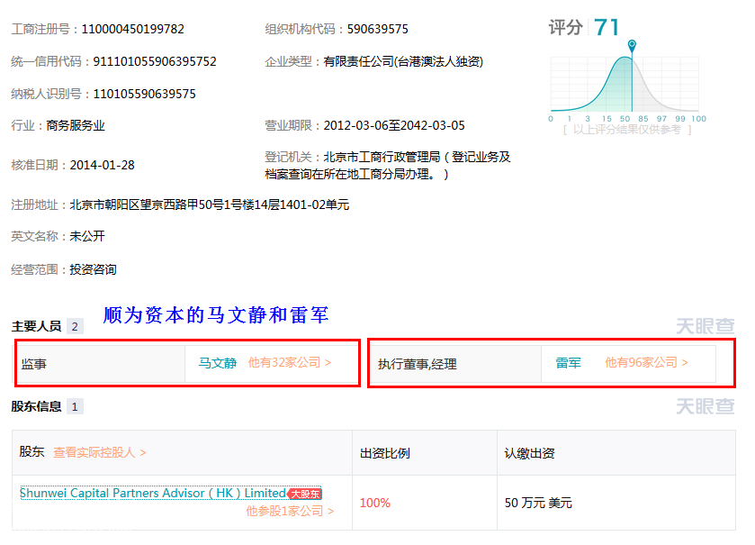This screenshot has width=755, height=545.
Task: Click the 出资比例 column header
Action: coord(385,453)
